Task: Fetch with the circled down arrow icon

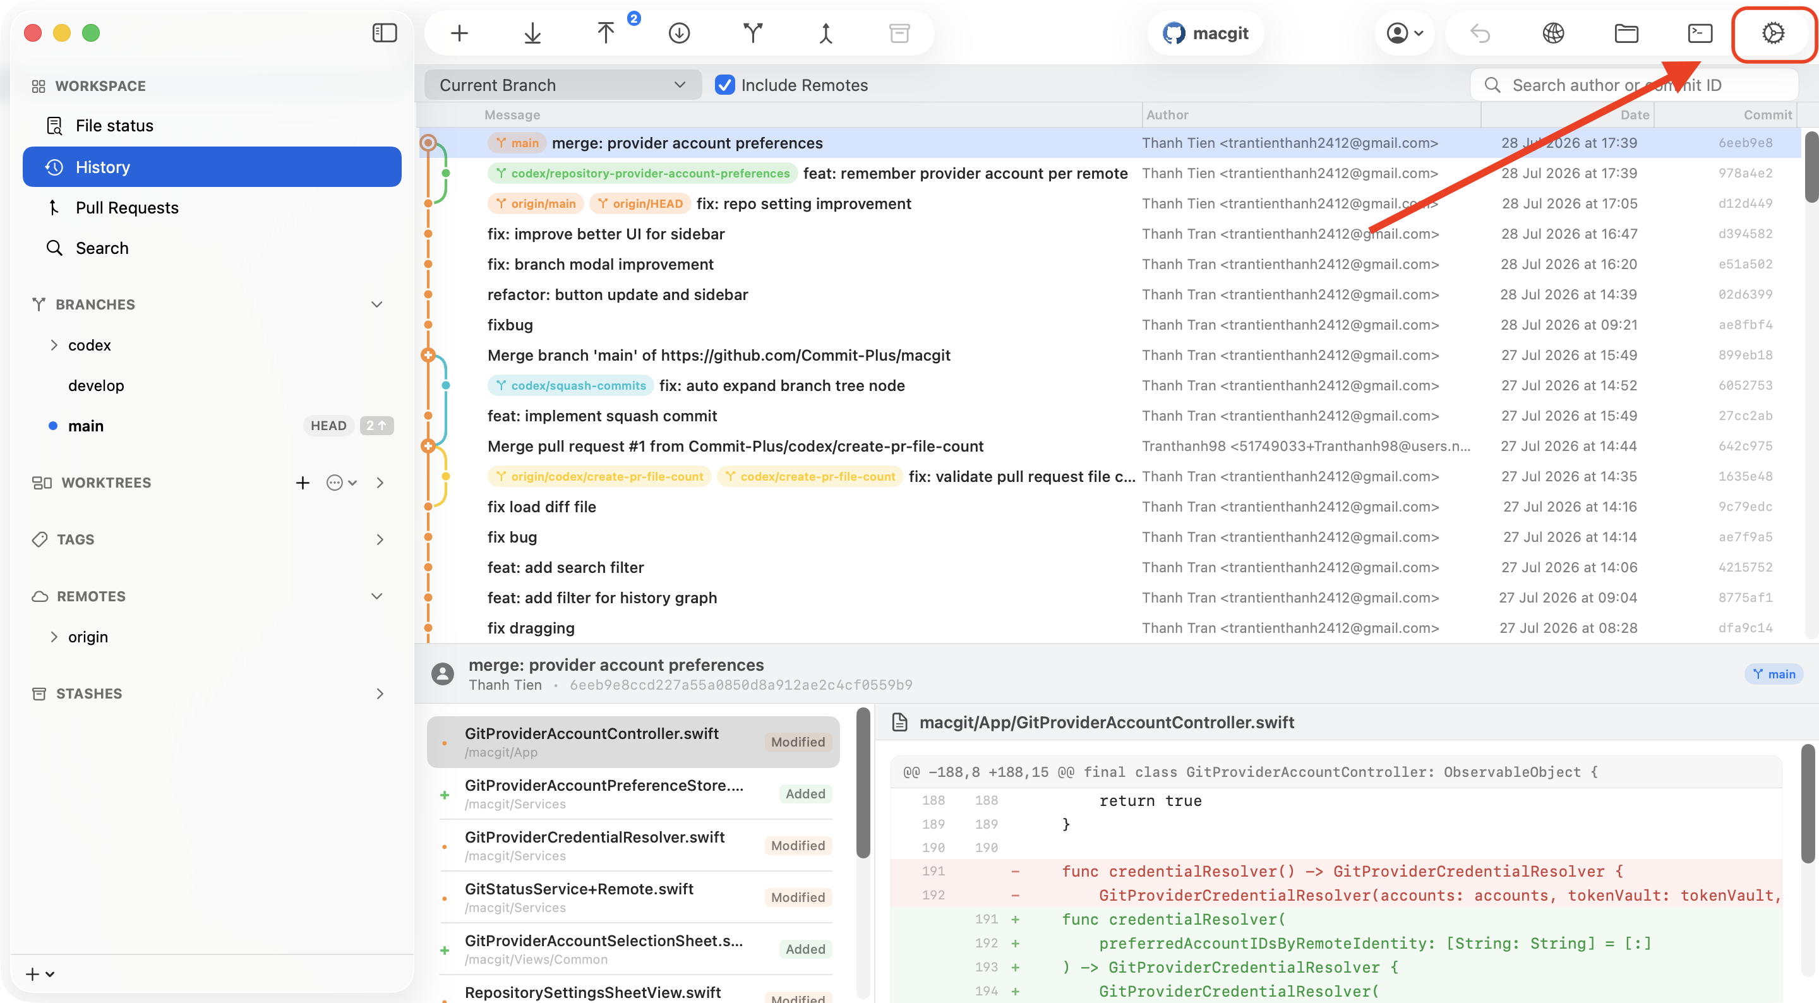Action: point(680,32)
